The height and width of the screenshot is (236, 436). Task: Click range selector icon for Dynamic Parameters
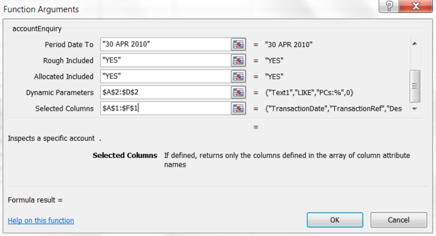[238, 92]
